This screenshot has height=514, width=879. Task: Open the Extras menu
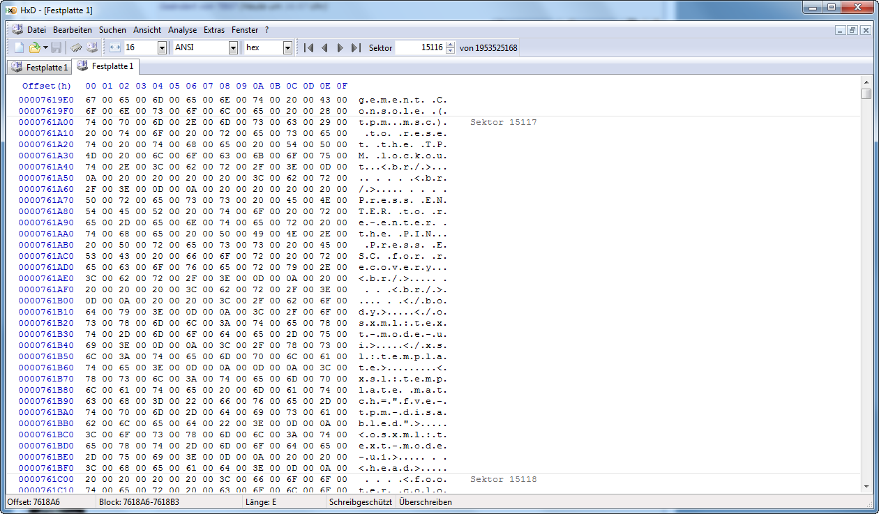point(214,30)
